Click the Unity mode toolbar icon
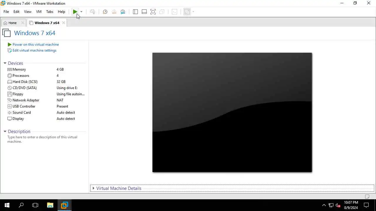Screen dimensions: 376x211 point(162,12)
